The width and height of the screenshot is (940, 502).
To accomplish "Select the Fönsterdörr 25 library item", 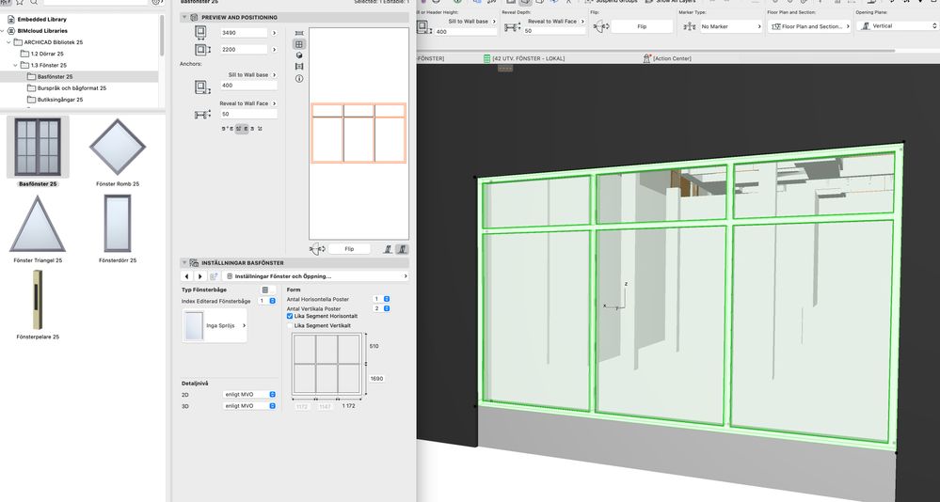I will coord(118,223).
